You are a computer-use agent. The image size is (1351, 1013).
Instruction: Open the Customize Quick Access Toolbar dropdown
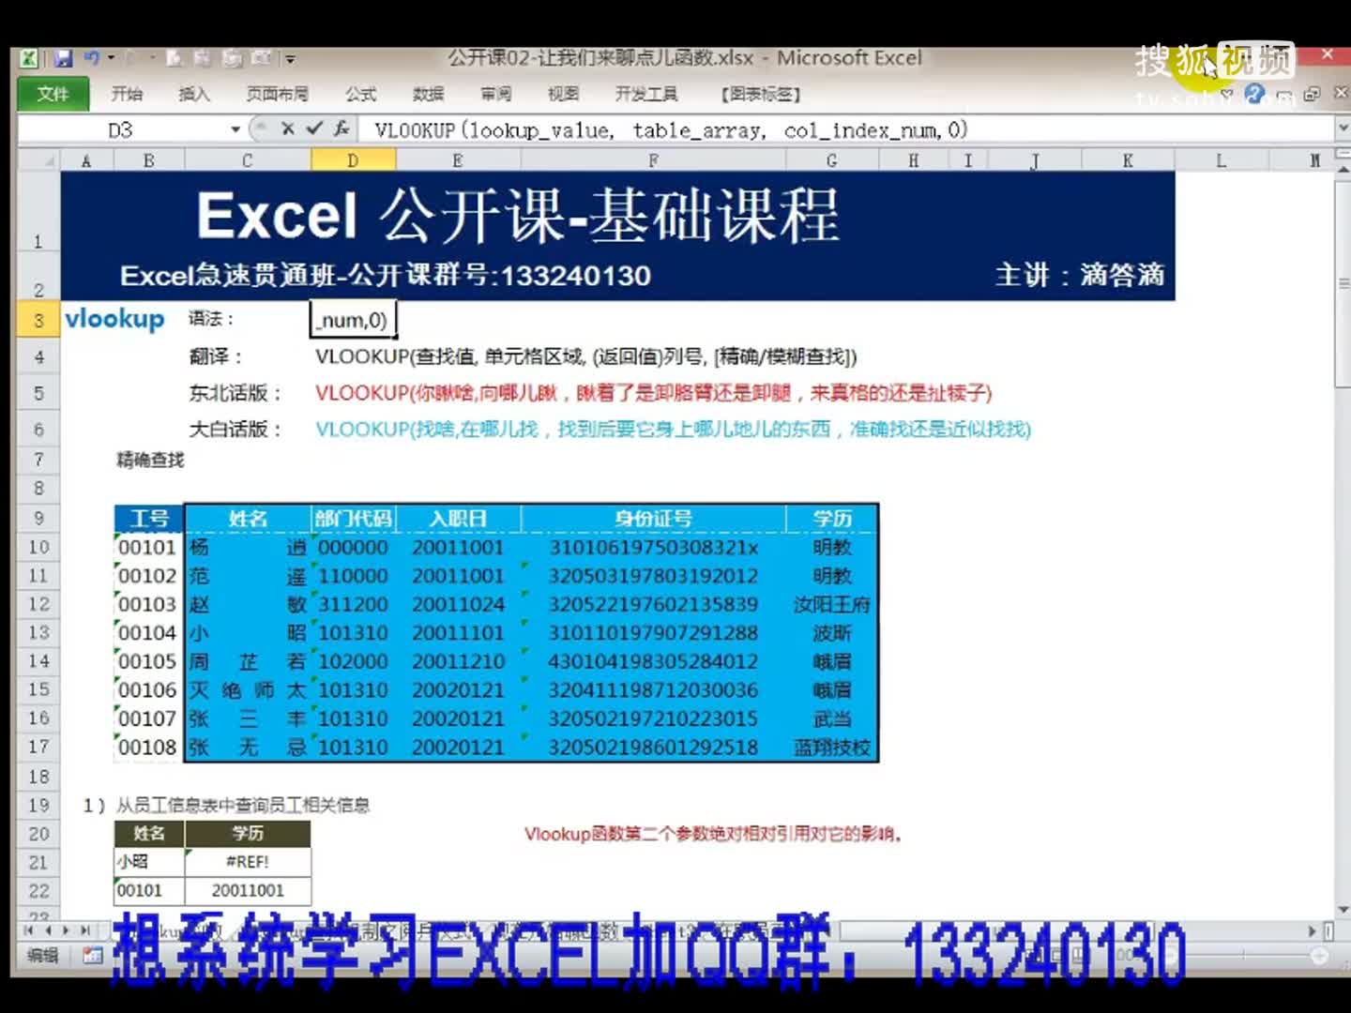pyautogui.click(x=290, y=59)
